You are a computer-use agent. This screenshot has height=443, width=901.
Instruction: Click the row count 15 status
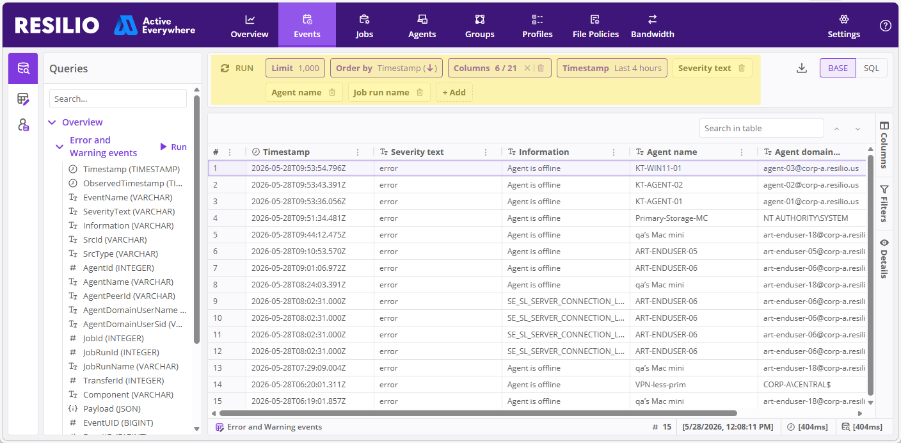point(662,427)
